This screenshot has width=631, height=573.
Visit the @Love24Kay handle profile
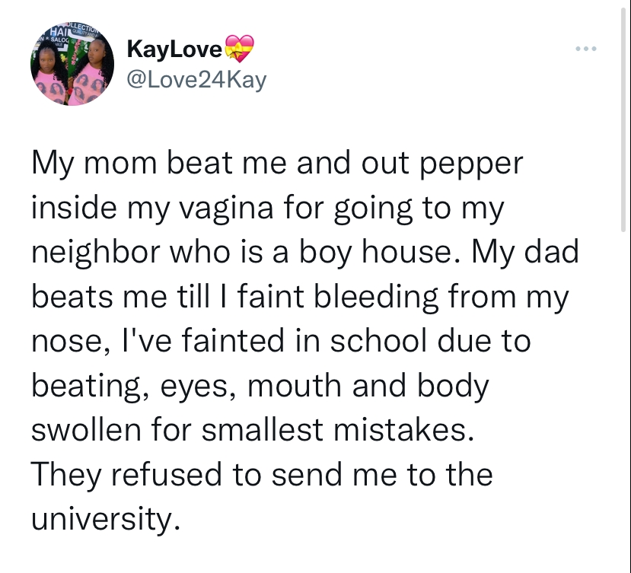[196, 80]
